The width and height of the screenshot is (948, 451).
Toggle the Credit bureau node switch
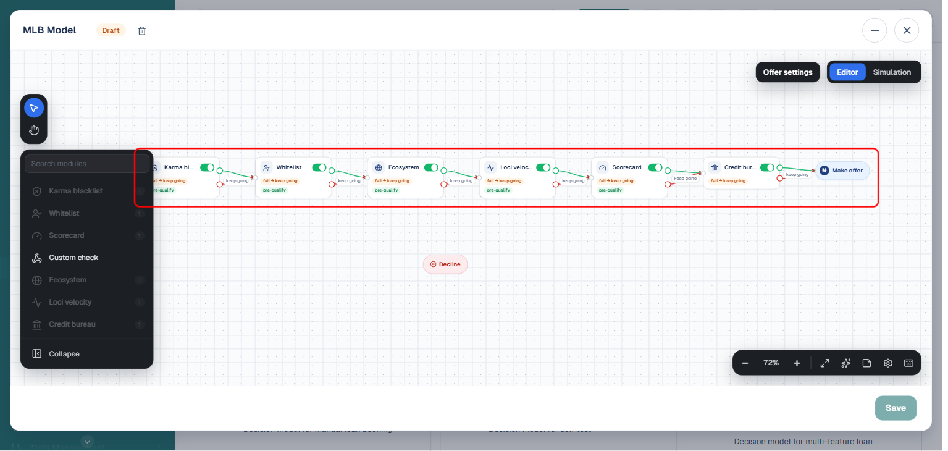767,167
